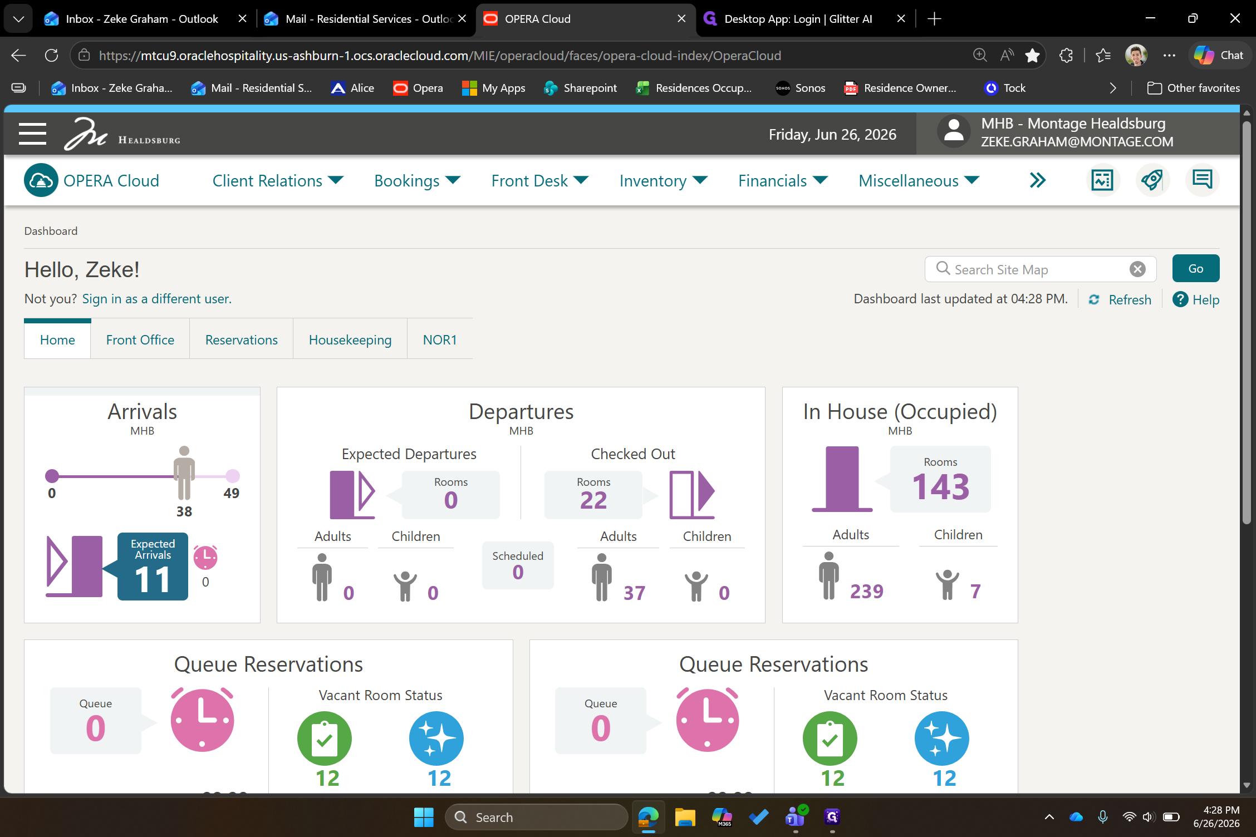1256x837 pixels.
Task: Click the Expected Arrivals alarm clock icon
Action: [205, 558]
